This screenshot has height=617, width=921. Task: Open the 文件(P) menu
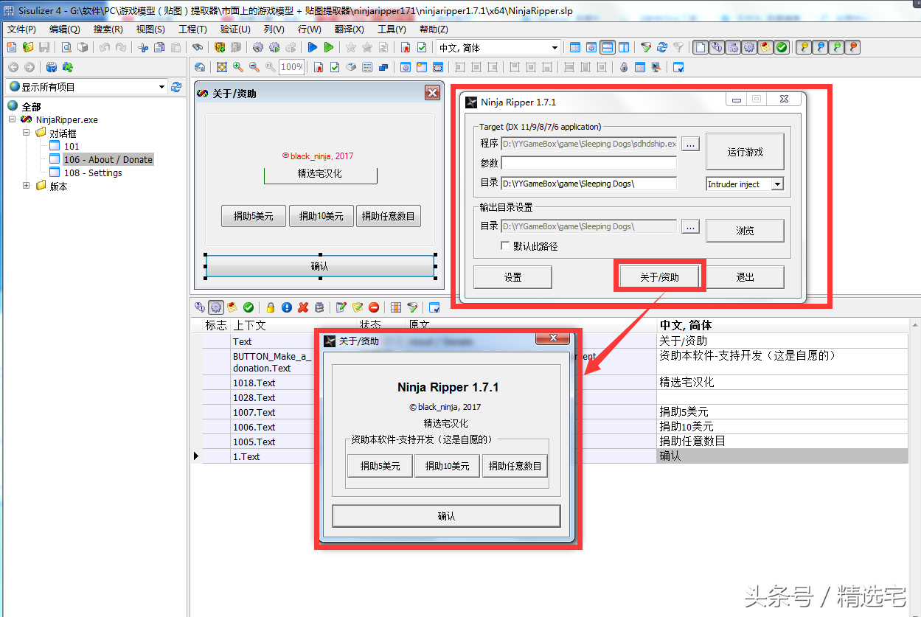click(x=21, y=29)
